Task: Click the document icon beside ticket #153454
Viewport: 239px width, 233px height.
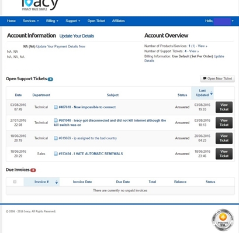Action: click(x=56, y=153)
